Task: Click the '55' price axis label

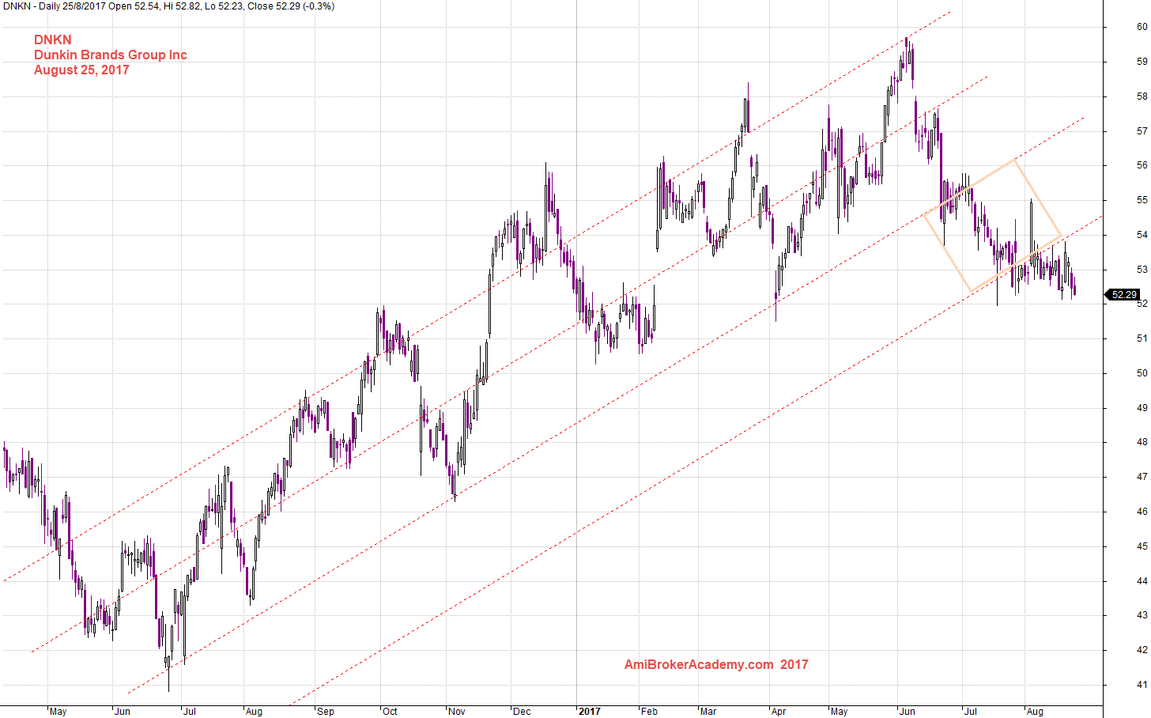Action: (1142, 200)
